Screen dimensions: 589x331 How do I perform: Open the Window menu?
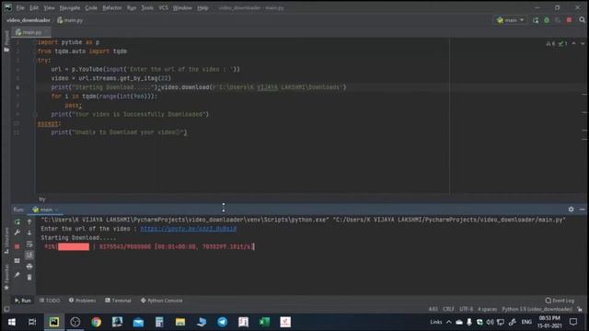[182, 7]
